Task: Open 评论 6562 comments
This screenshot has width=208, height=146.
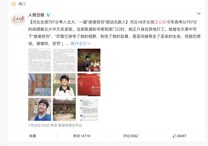Action: click(x=131, y=136)
